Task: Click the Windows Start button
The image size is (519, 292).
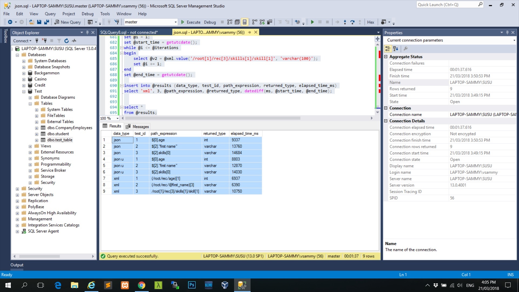Action: click(x=8, y=285)
